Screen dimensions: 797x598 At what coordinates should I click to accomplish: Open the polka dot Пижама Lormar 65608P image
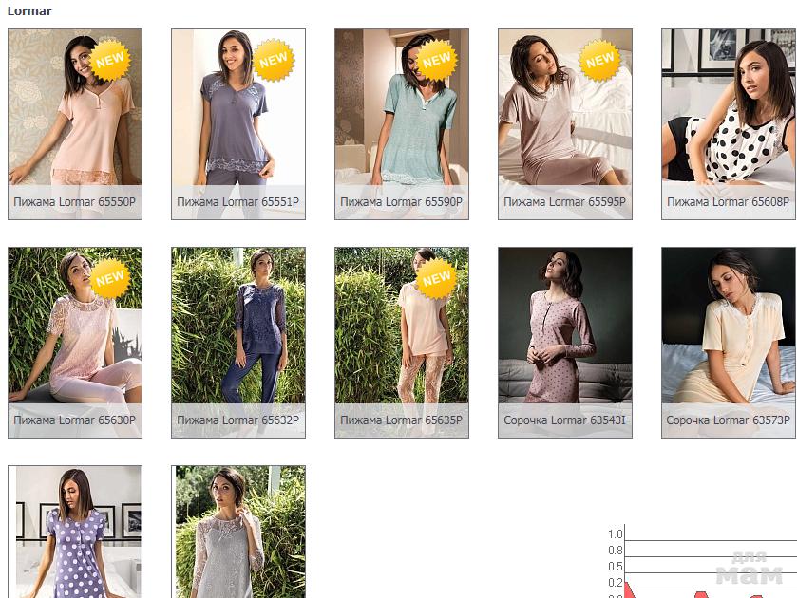click(x=729, y=106)
